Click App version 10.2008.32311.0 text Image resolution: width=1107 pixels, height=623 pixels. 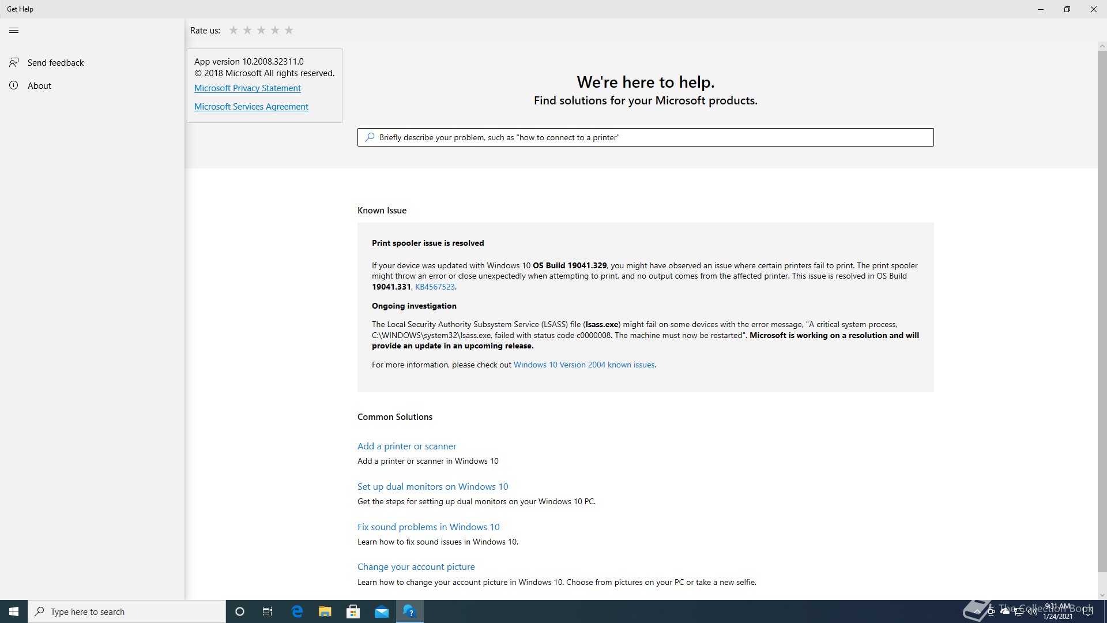(249, 62)
